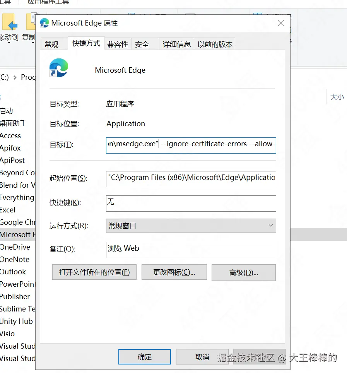Click the 备注(O) field with 浏览 Web

[191, 250]
